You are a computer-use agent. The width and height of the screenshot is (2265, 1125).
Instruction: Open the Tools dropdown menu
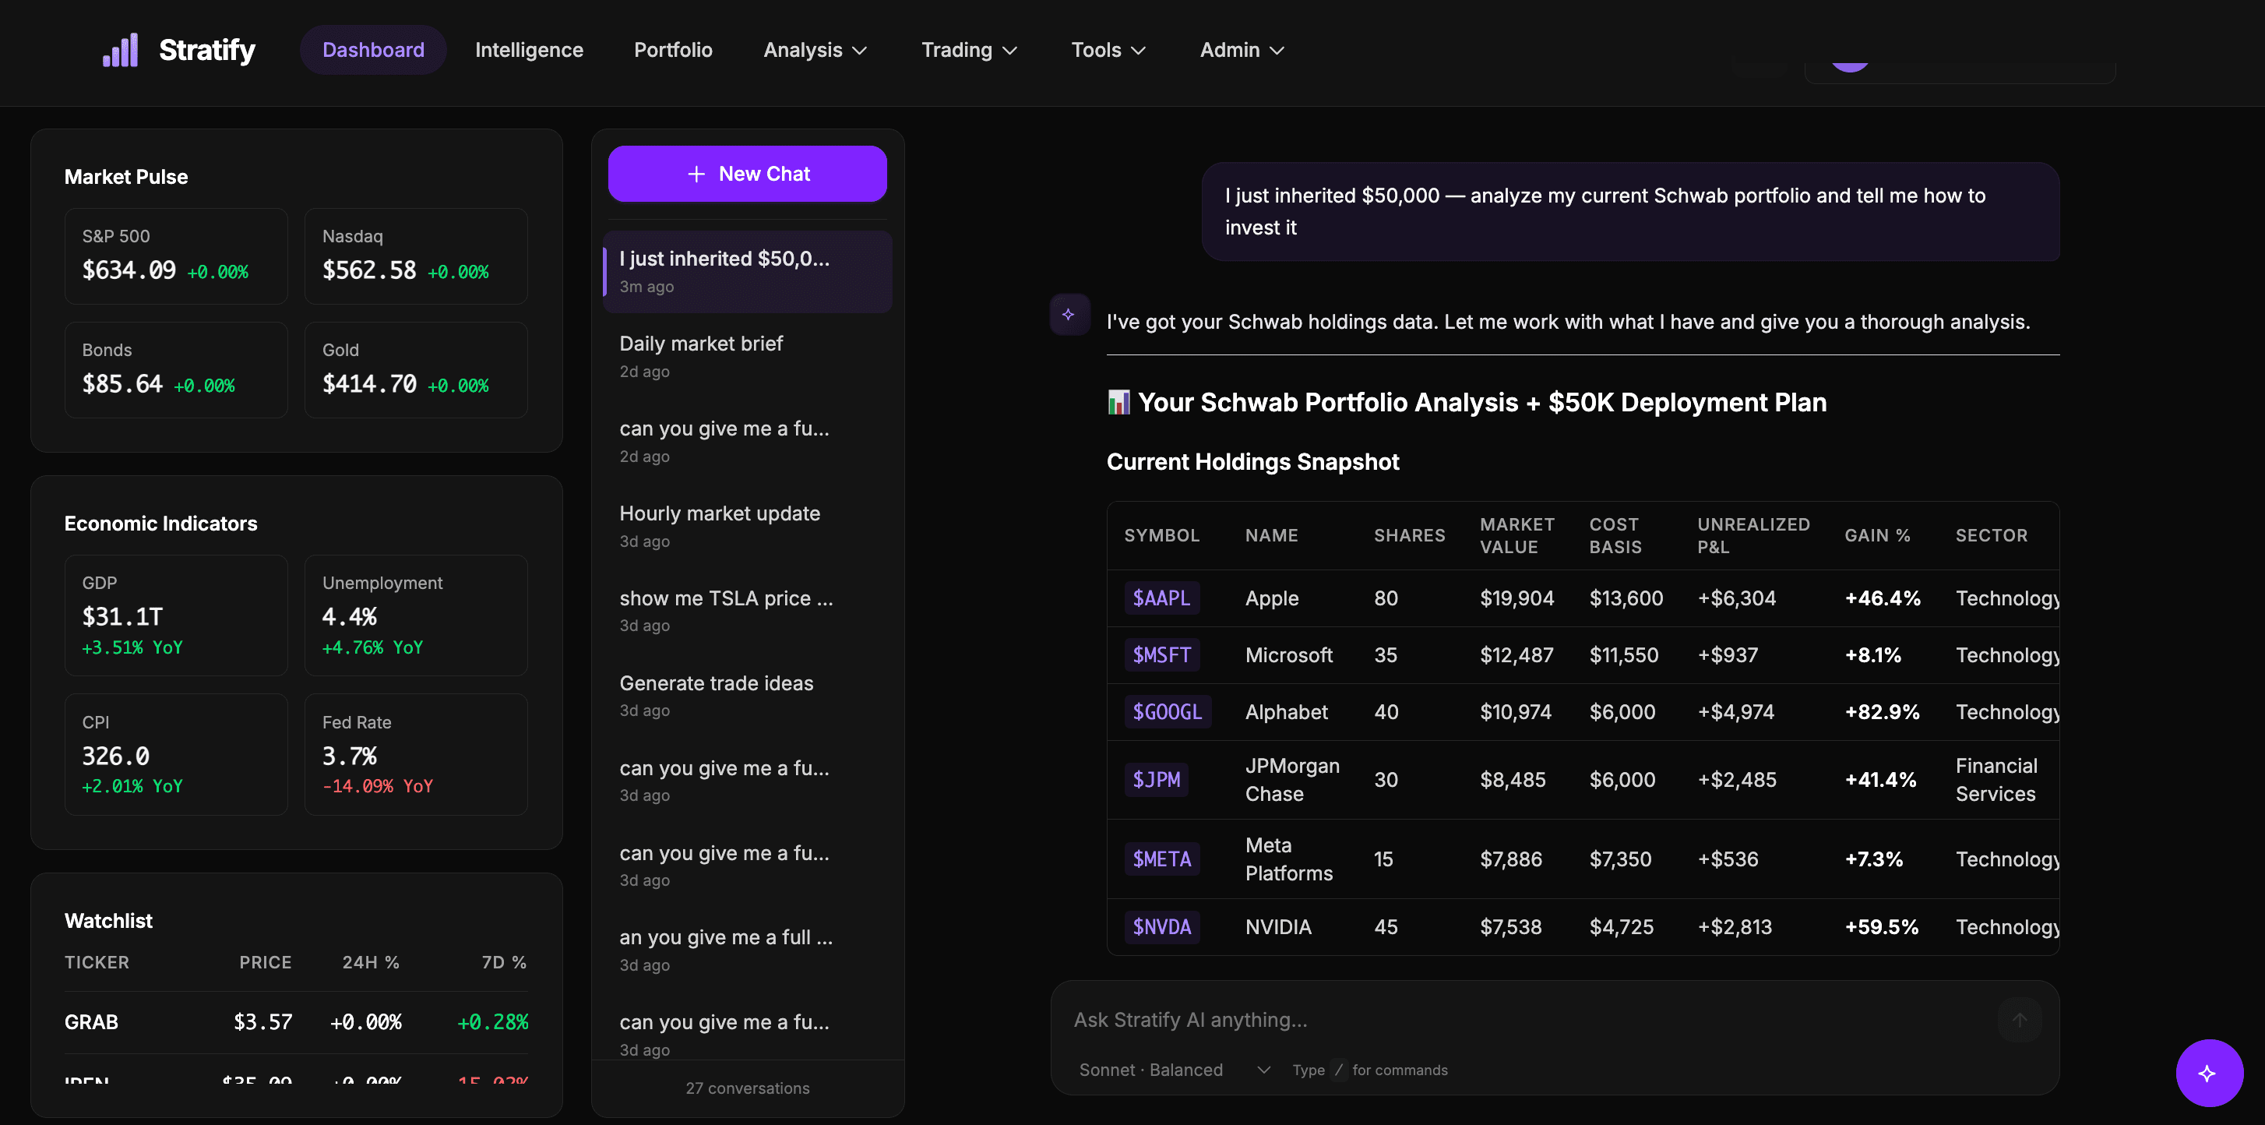1108,50
